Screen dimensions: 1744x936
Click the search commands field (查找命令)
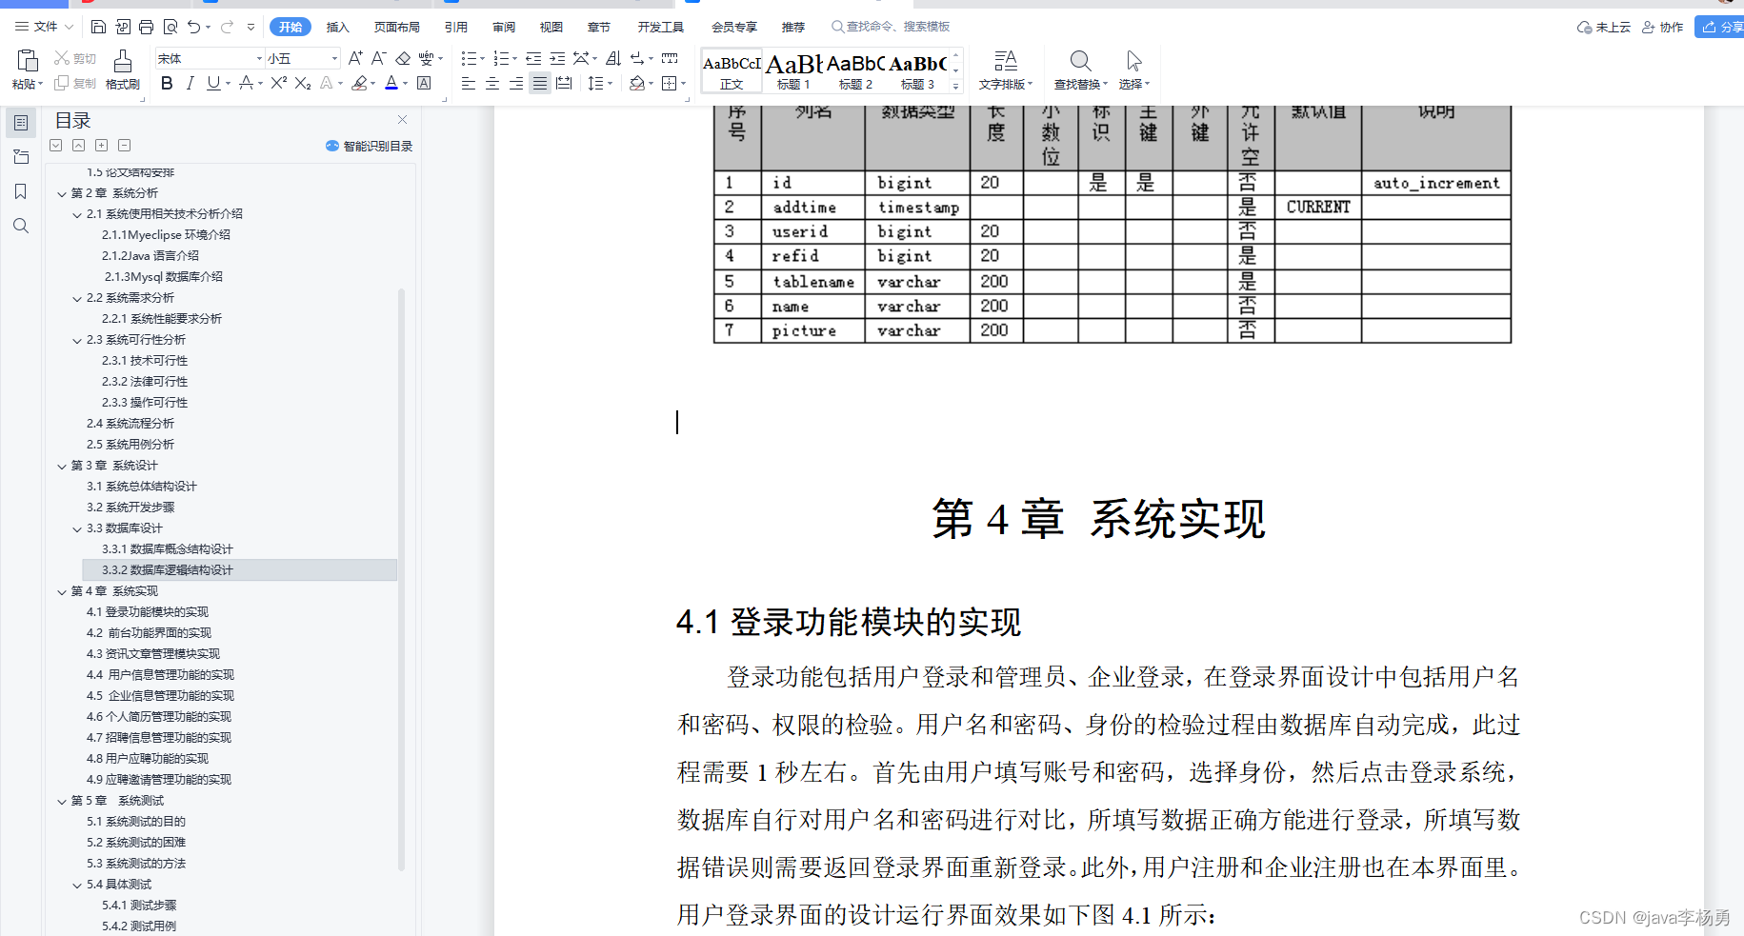[x=891, y=27]
